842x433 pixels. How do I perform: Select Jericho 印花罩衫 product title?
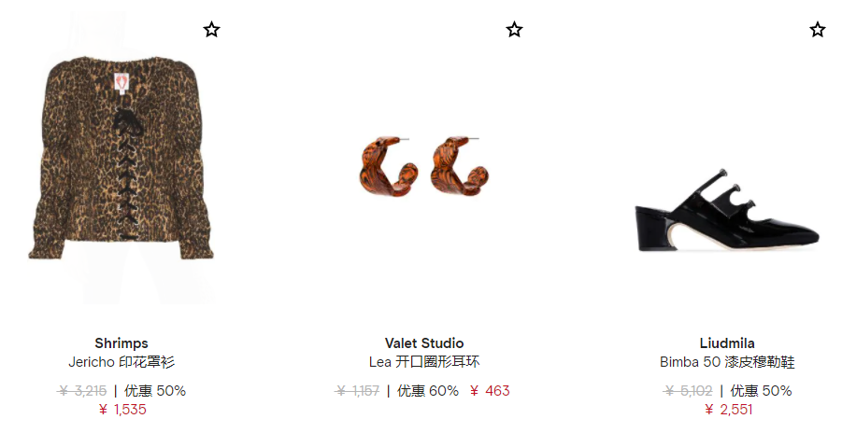tap(121, 362)
